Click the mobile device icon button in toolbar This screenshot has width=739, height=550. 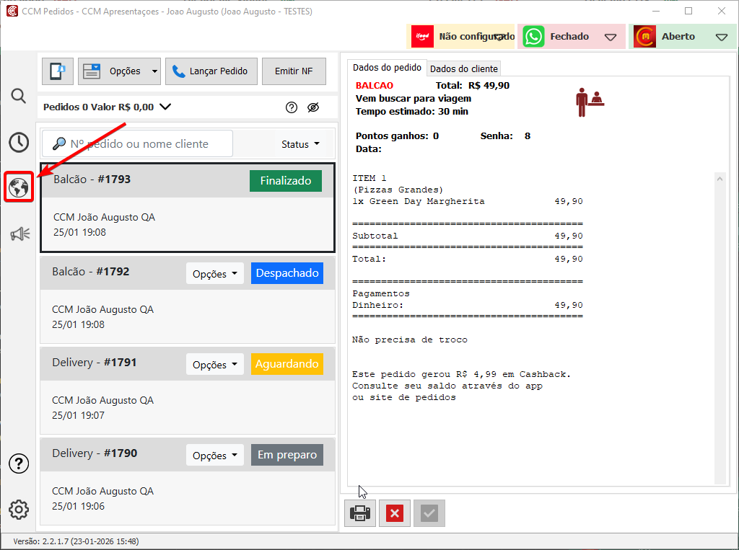click(57, 71)
